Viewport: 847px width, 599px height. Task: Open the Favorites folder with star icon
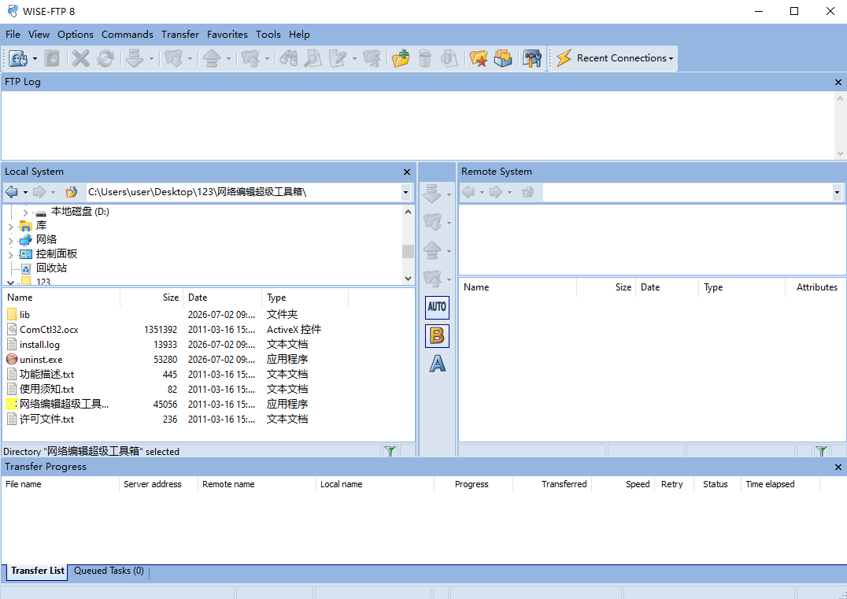(479, 58)
